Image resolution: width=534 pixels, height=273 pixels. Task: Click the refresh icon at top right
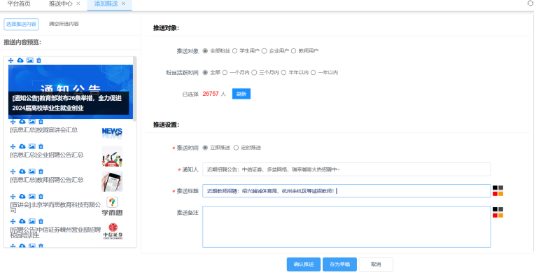[530, 3]
